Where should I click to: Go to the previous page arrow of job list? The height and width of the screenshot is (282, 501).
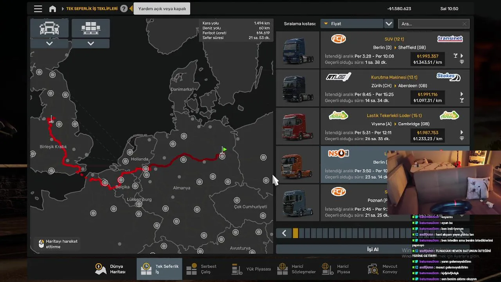point(284,233)
